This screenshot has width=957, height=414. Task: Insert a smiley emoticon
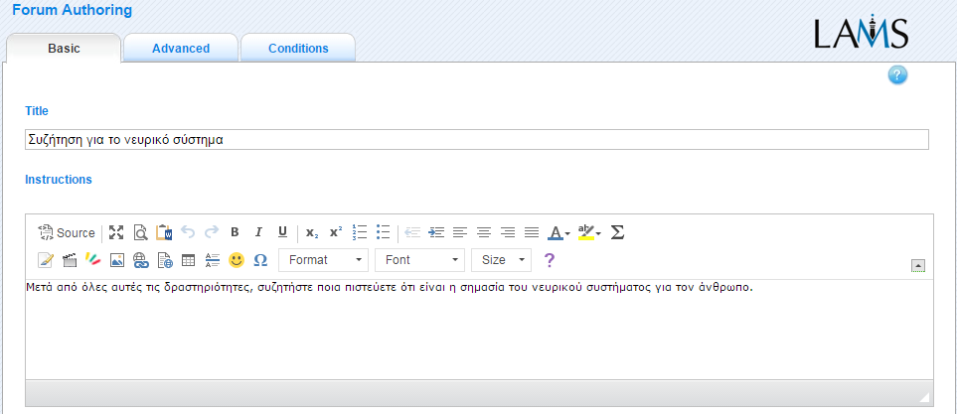click(237, 260)
